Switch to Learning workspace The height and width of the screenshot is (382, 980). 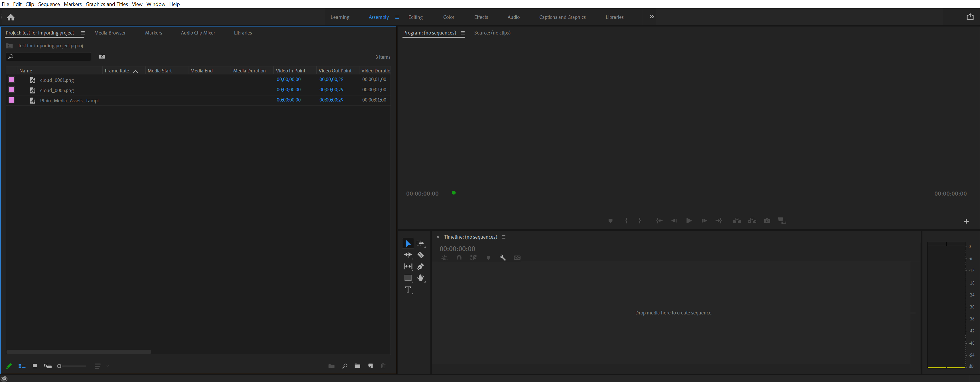click(x=340, y=17)
